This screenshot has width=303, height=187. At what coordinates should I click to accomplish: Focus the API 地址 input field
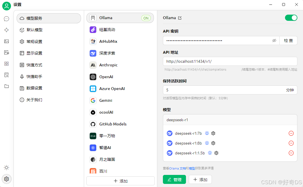[x=230, y=61]
